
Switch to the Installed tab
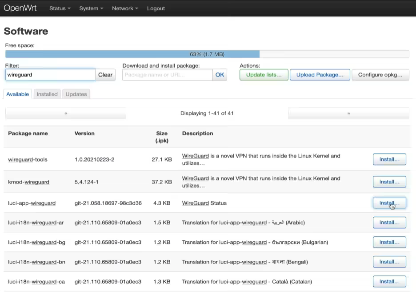click(47, 94)
